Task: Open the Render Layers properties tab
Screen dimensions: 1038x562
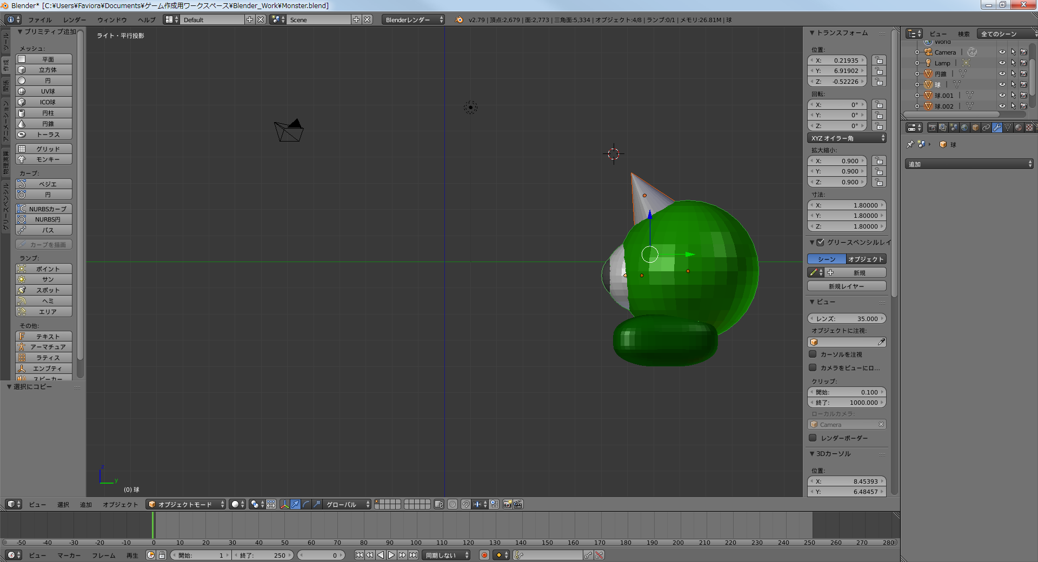Action: (943, 128)
